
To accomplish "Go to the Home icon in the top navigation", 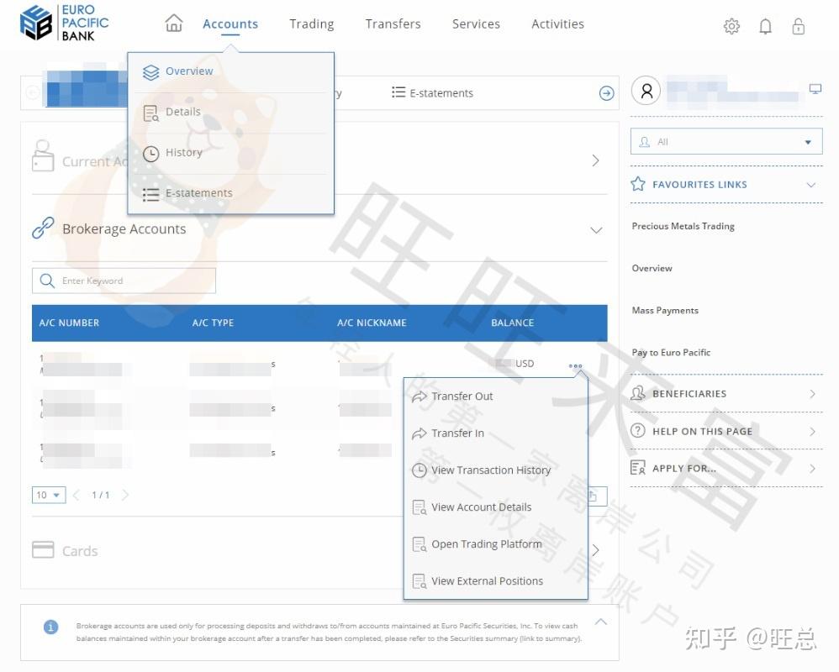I will coord(174,24).
